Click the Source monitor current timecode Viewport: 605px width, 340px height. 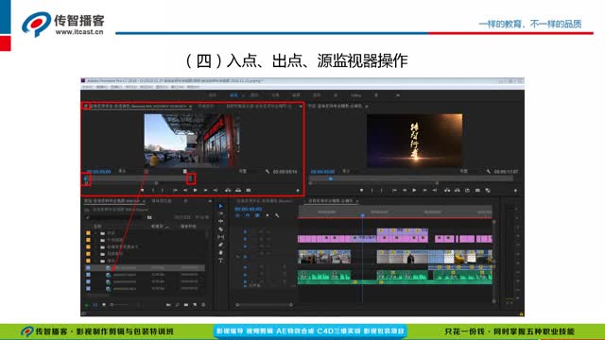(98, 172)
